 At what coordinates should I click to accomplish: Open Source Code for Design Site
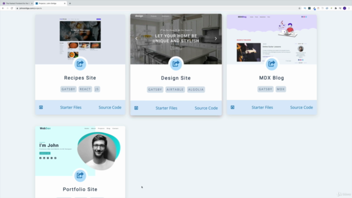(206, 108)
